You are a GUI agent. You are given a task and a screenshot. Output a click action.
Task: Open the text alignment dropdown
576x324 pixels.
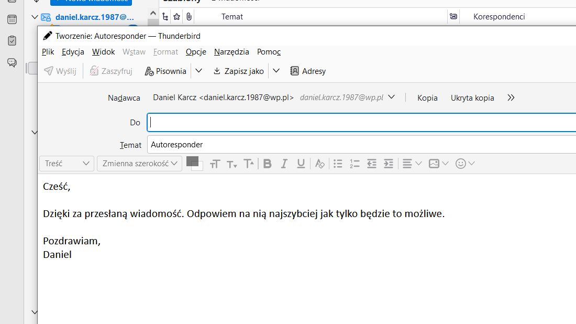pos(412,164)
